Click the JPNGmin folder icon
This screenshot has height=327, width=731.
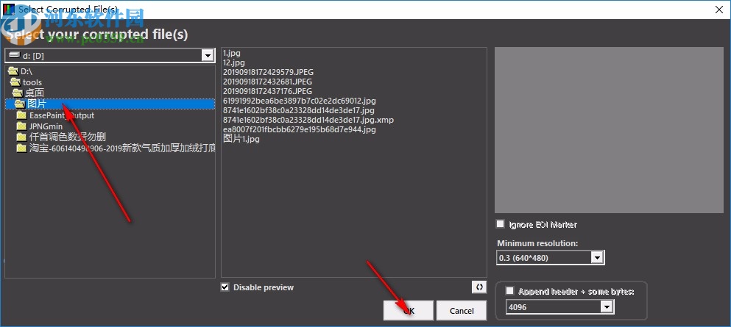(x=21, y=126)
